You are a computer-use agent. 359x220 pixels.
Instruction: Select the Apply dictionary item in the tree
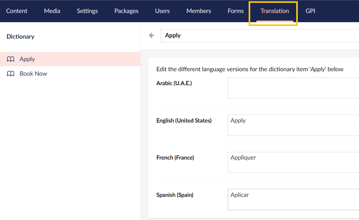(27, 59)
